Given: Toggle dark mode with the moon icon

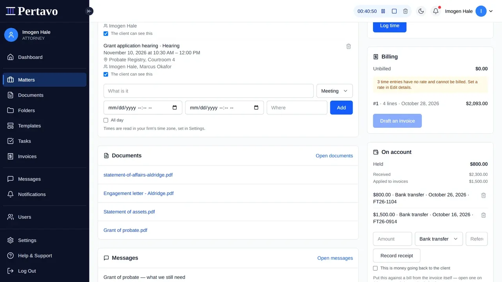Looking at the screenshot, I should pos(421,11).
